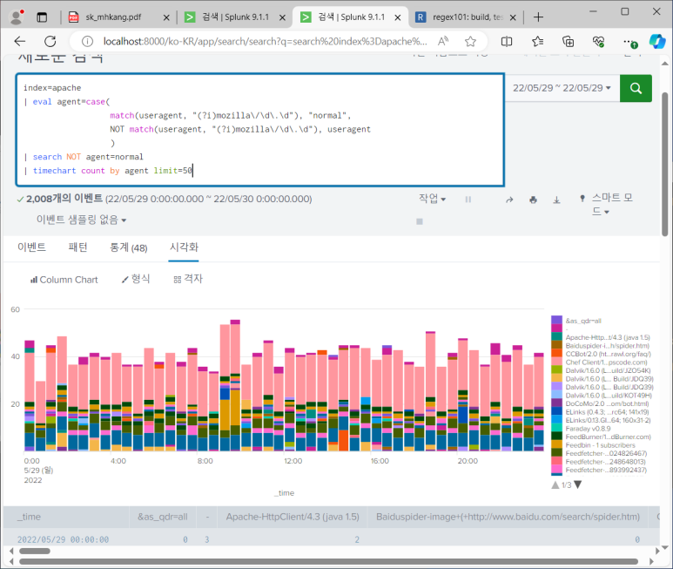Click the tallest chart column near 9:00
The image size is (673, 569).
coord(235,386)
